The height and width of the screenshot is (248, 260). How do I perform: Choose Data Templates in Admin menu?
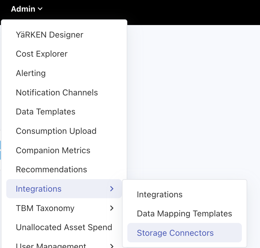click(46, 112)
